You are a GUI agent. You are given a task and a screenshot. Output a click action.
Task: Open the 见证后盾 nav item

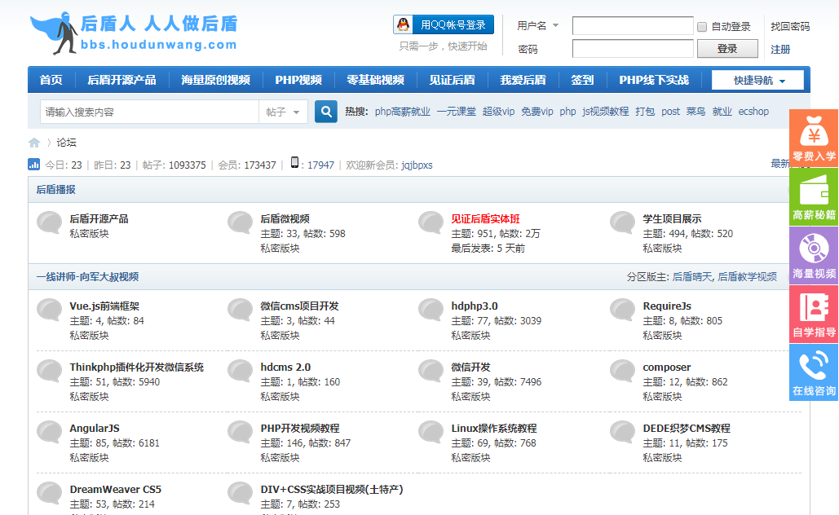click(x=453, y=80)
